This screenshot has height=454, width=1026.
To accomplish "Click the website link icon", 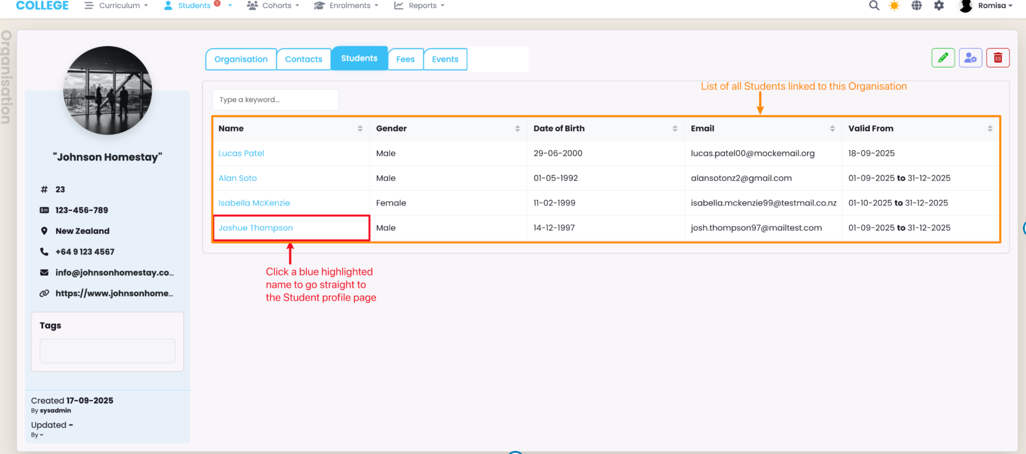I will tap(44, 293).
